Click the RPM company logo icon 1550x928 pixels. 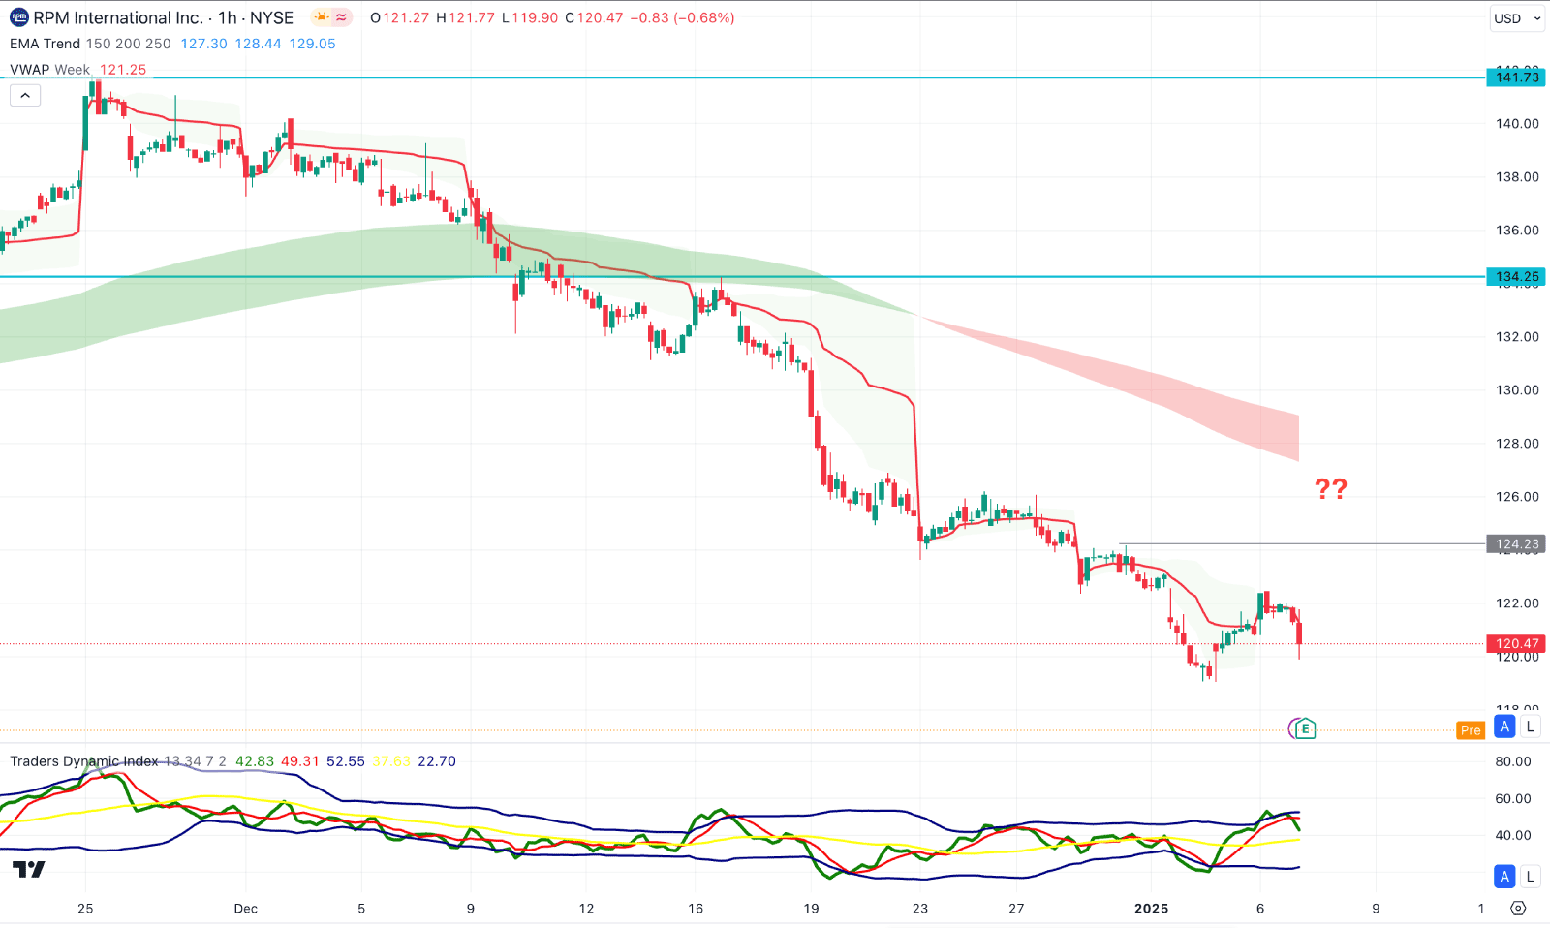18,17
